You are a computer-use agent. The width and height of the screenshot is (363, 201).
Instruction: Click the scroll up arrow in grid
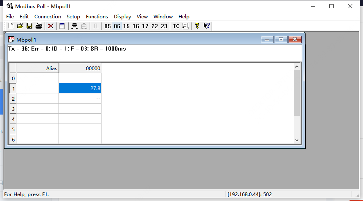tap(297, 66)
